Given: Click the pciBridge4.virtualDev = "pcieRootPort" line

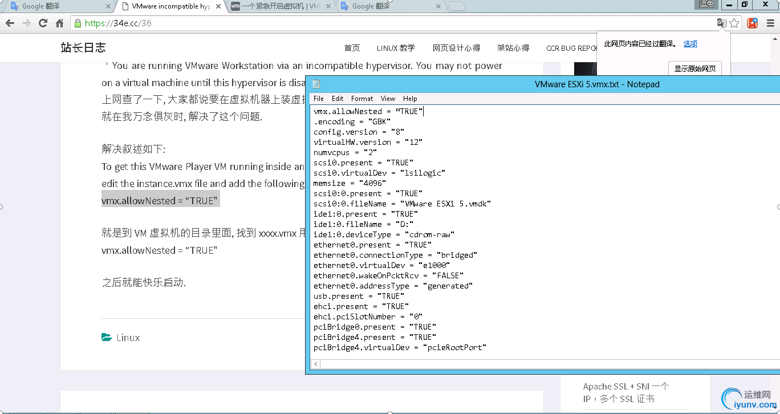Looking at the screenshot, I should pos(400,347).
